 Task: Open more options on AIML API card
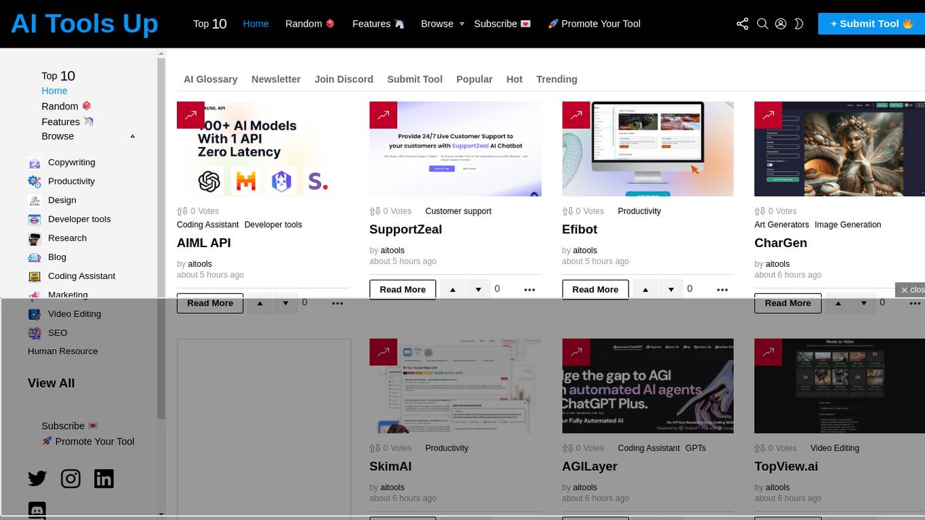click(337, 304)
